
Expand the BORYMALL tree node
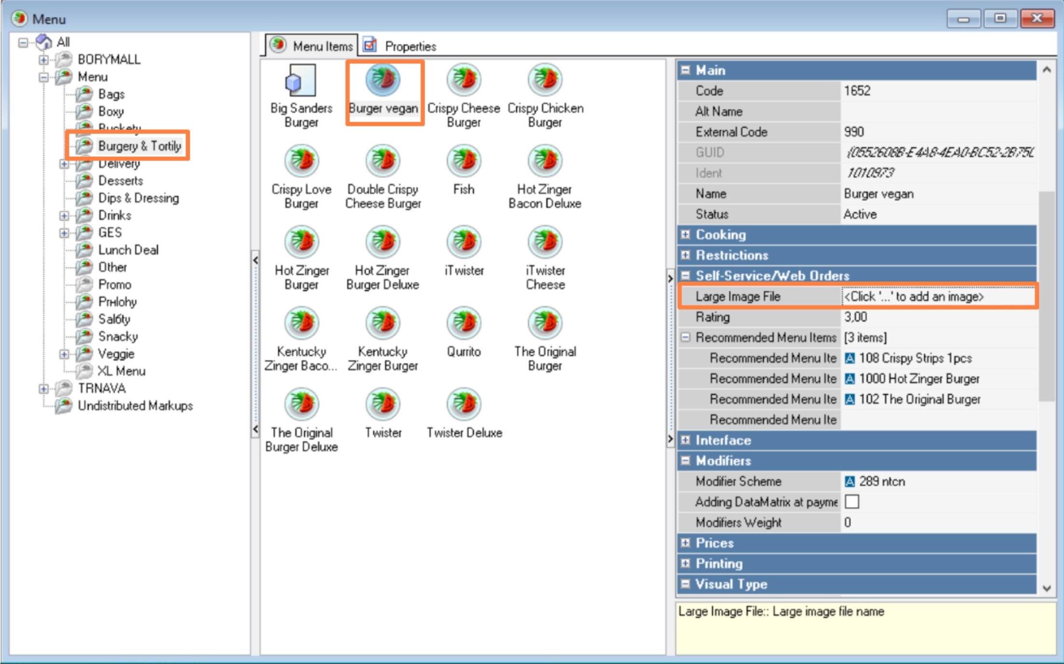pos(43,60)
